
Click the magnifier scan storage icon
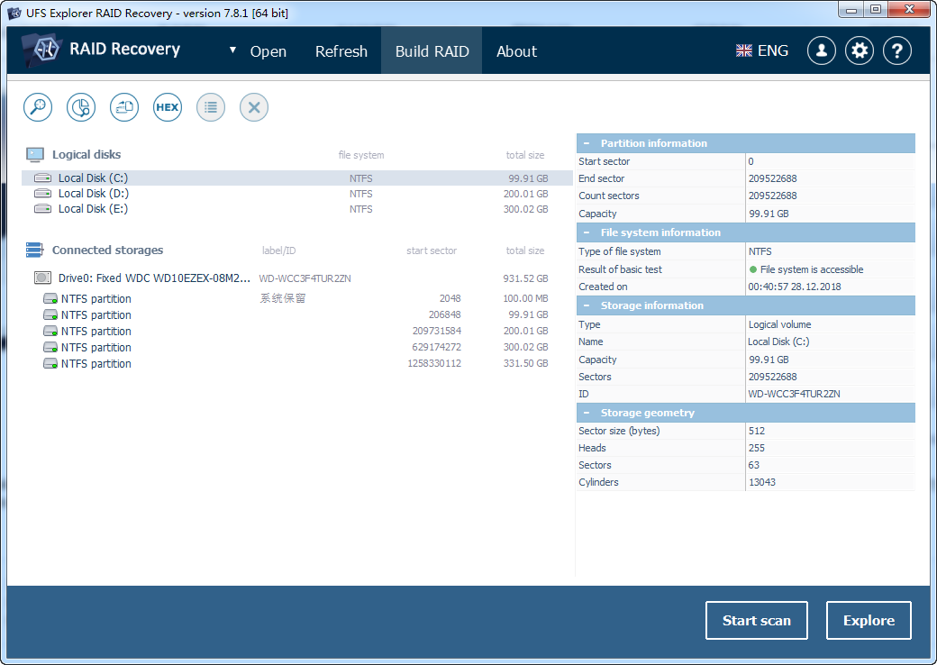(x=38, y=107)
